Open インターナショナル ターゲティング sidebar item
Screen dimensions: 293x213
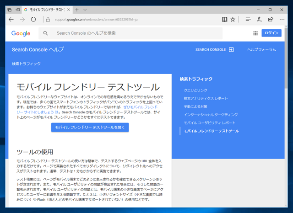[x=211, y=115]
